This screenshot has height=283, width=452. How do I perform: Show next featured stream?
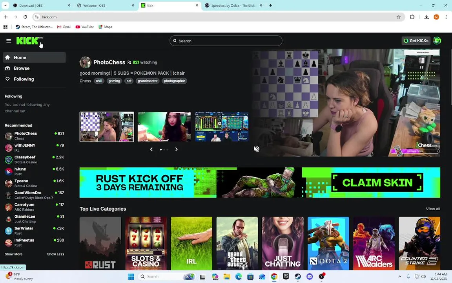pyautogui.click(x=177, y=149)
